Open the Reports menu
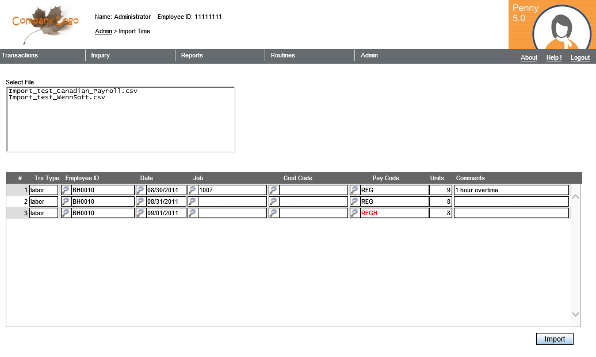 click(x=192, y=56)
